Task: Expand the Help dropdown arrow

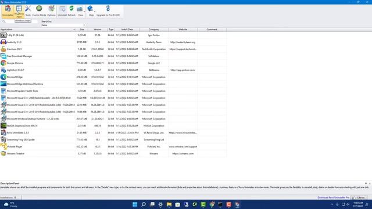Action: click(95, 12)
